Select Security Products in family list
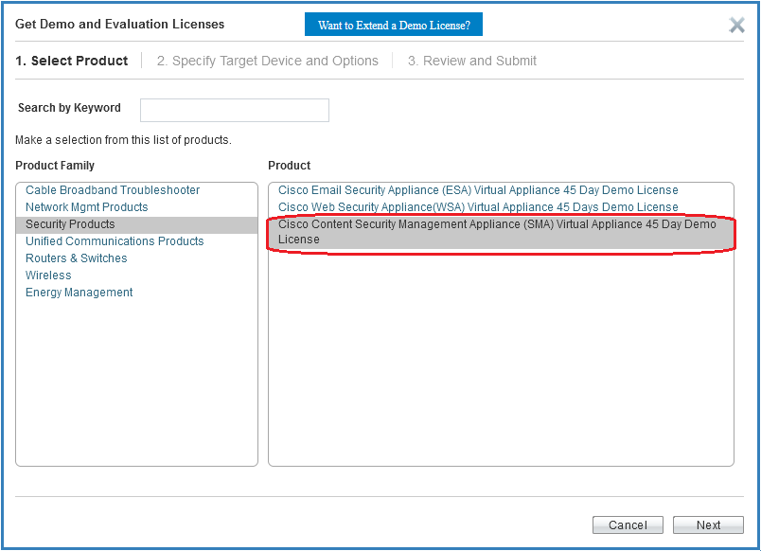The width and height of the screenshot is (761, 551). 137,224
